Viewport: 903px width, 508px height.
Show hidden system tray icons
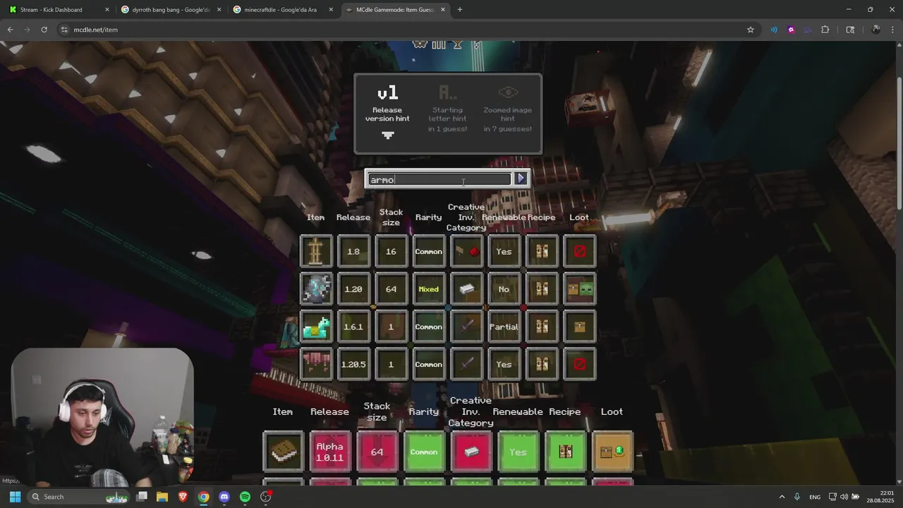click(x=782, y=497)
